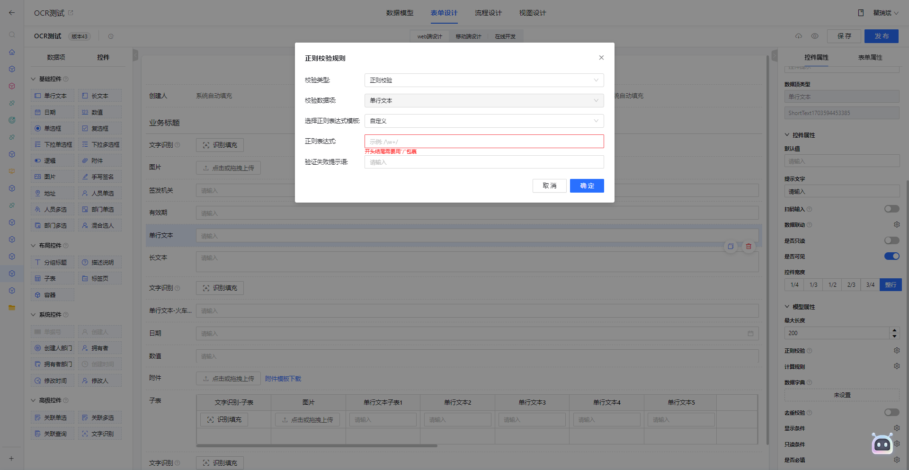Open the 校验数据项 dropdown
The height and width of the screenshot is (470, 909).
(x=484, y=101)
